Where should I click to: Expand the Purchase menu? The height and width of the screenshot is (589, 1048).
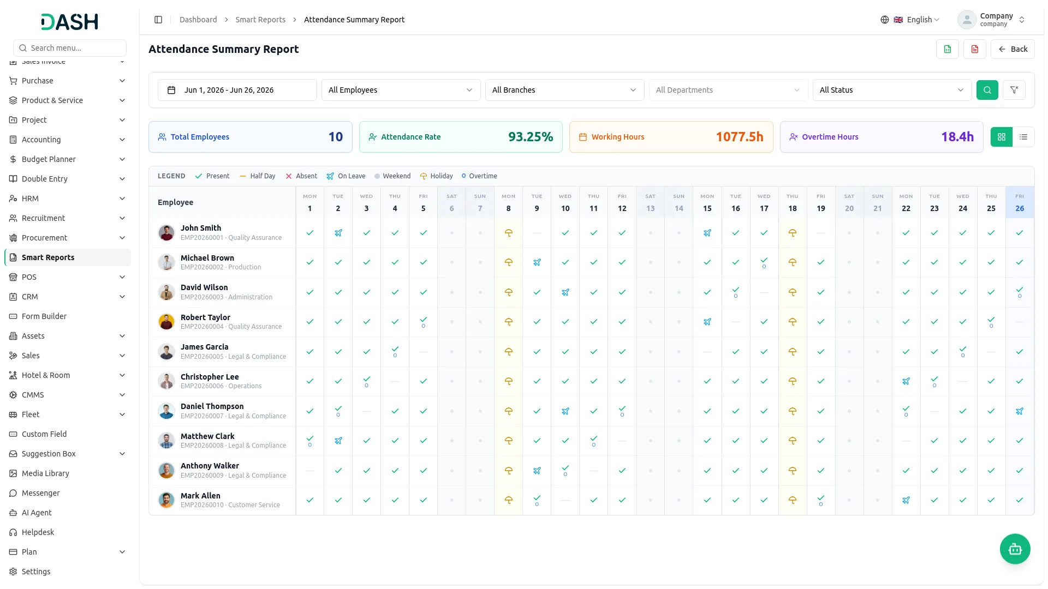(x=68, y=81)
